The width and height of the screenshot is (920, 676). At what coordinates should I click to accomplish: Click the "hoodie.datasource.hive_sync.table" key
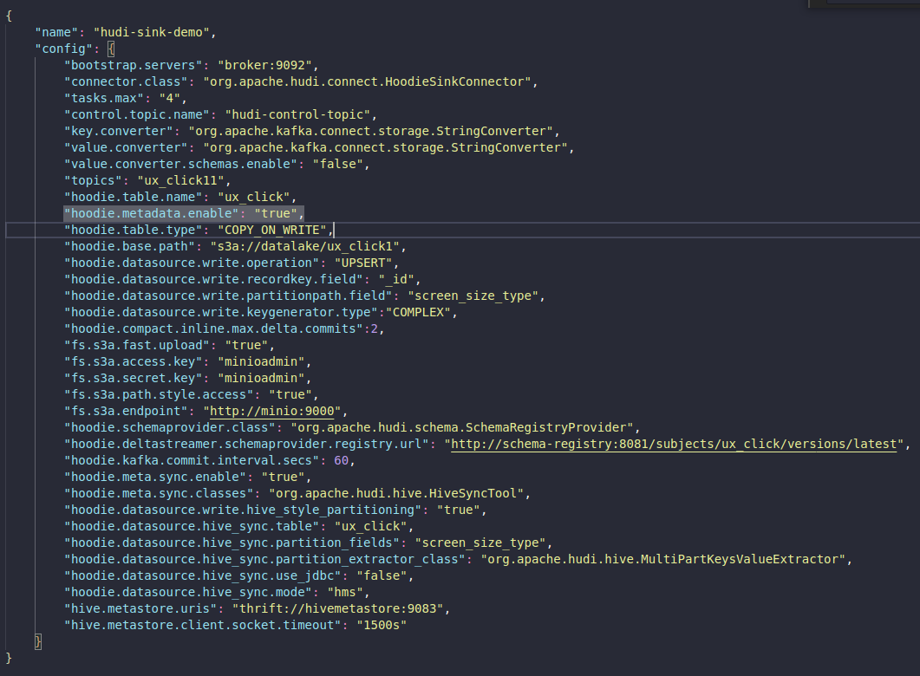[x=192, y=526]
